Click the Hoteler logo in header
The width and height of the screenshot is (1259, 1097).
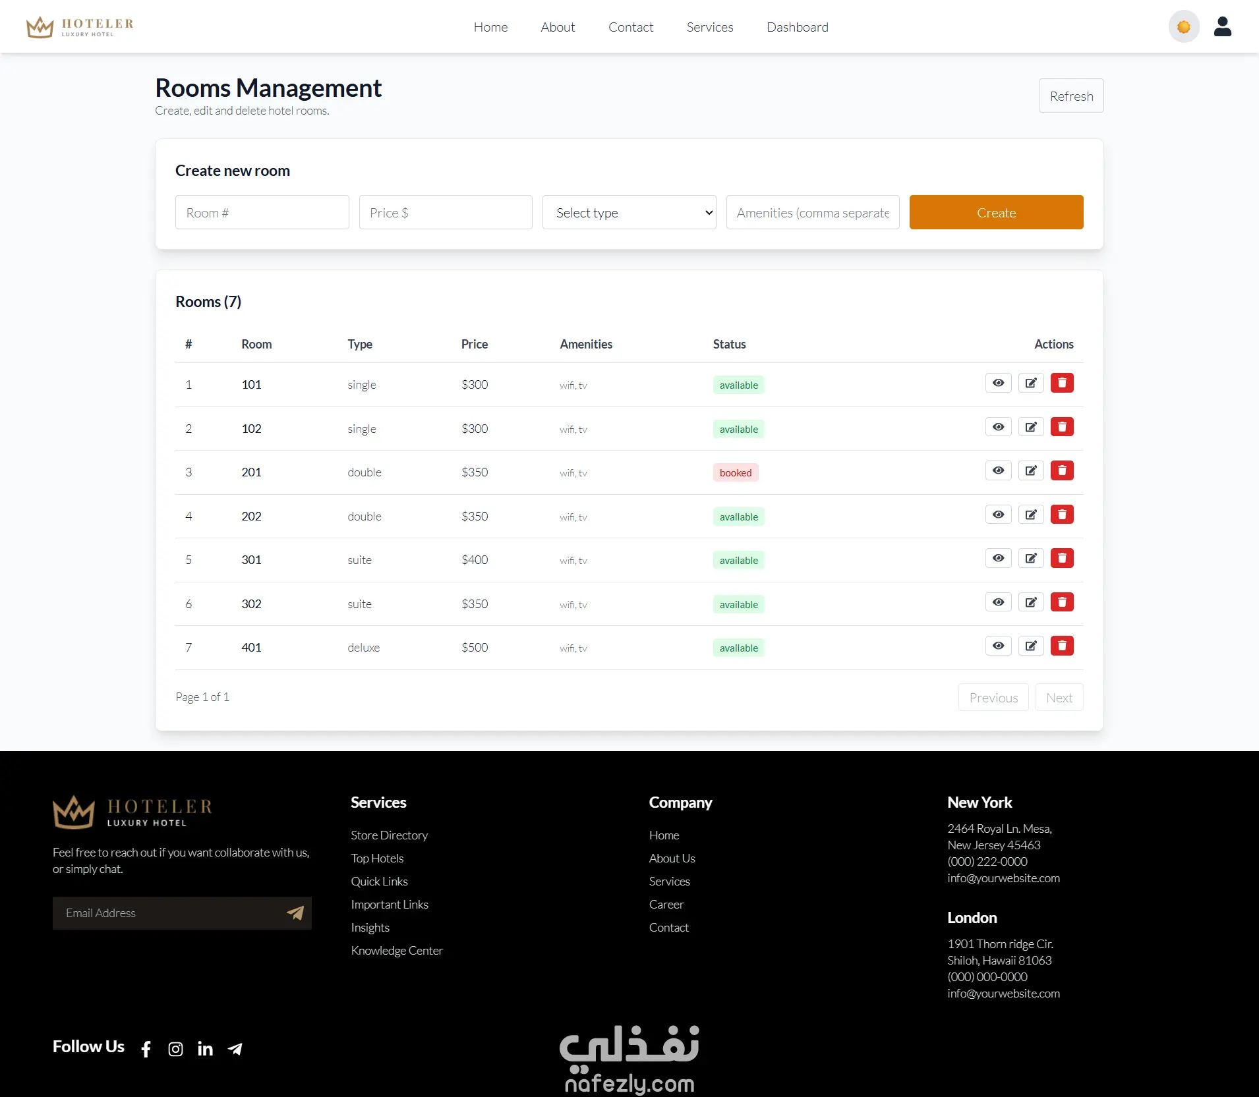[x=80, y=27]
